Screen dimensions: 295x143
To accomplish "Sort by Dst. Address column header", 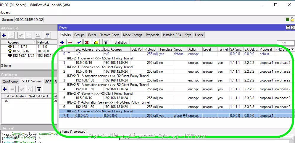I will [x=117, y=49].
